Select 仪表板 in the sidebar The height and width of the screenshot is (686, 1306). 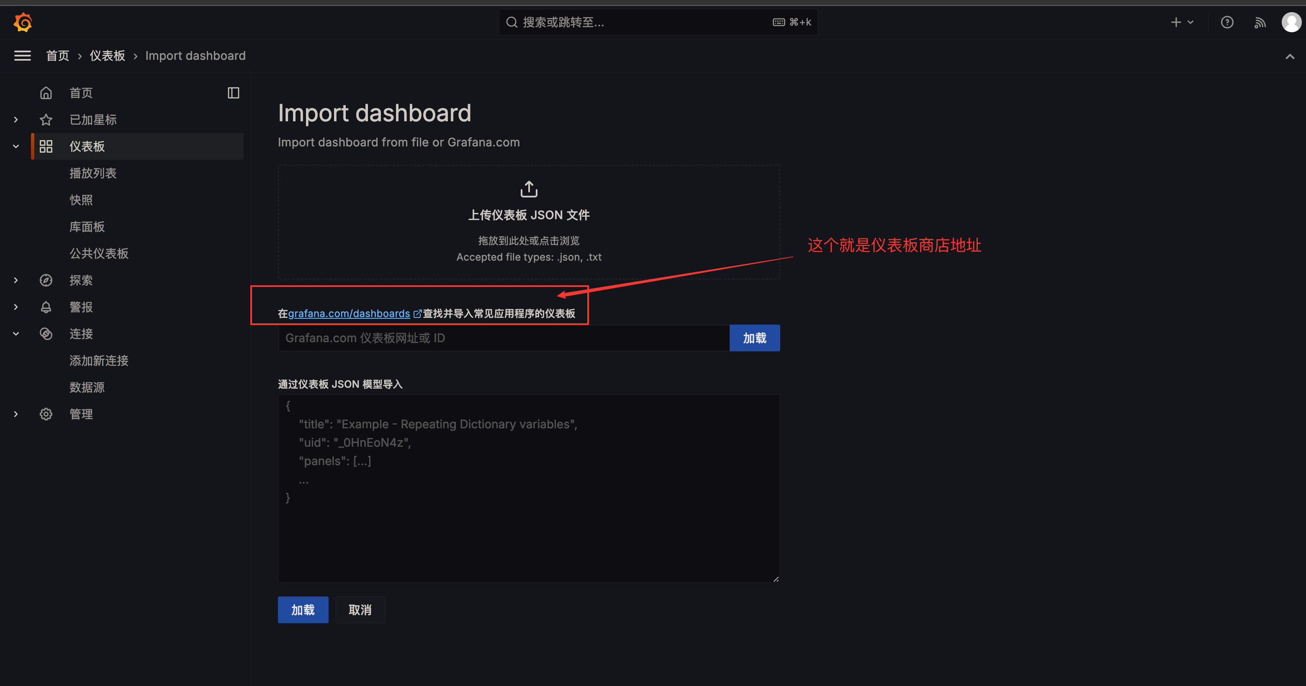coord(137,146)
